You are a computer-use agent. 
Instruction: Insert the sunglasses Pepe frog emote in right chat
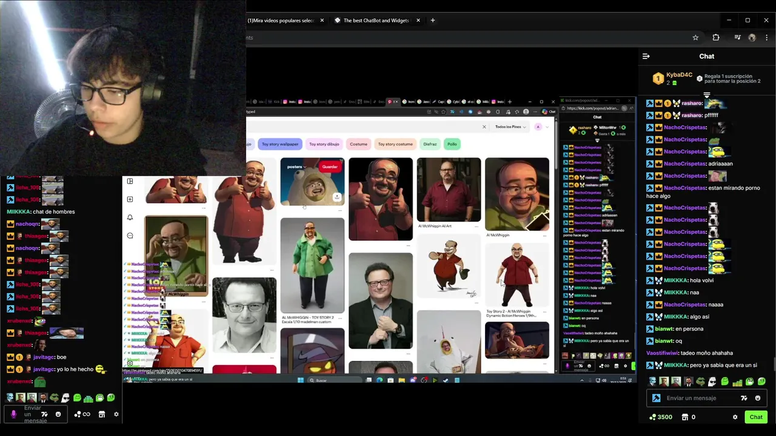point(701,381)
